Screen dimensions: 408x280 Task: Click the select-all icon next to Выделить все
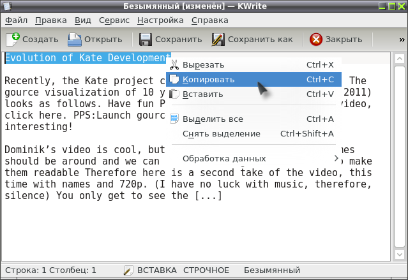[174, 119]
